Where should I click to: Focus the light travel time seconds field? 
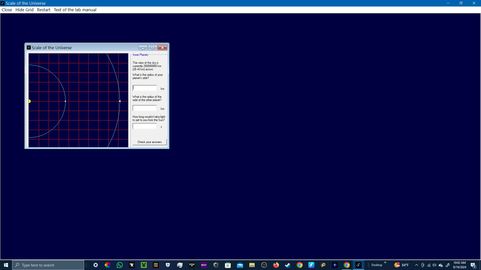[x=145, y=126]
